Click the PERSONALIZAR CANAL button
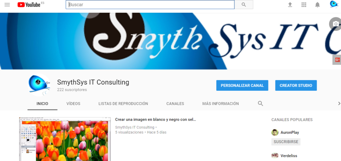This screenshot has height=161, width=341. click(x=242, y=85)
